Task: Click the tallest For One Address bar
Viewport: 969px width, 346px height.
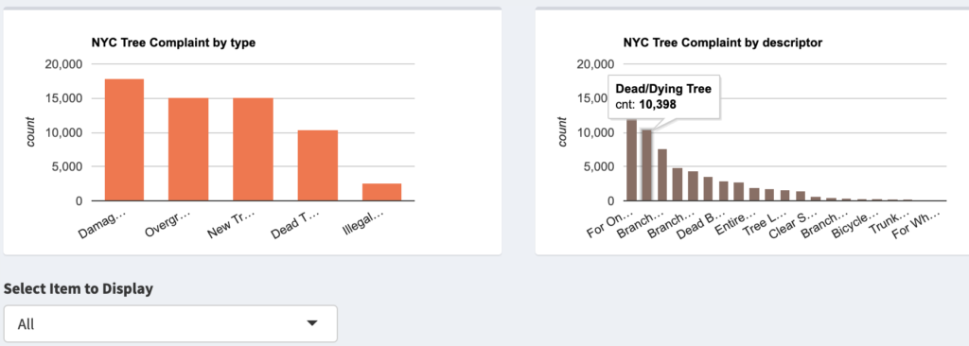Action: click(631, 160)
